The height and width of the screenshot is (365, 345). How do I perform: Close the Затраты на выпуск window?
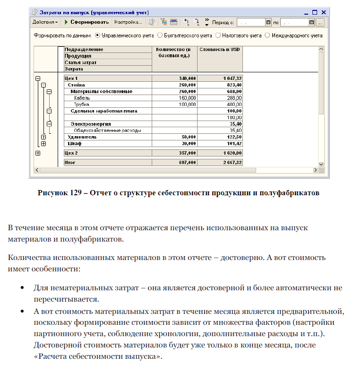point(324,12)
